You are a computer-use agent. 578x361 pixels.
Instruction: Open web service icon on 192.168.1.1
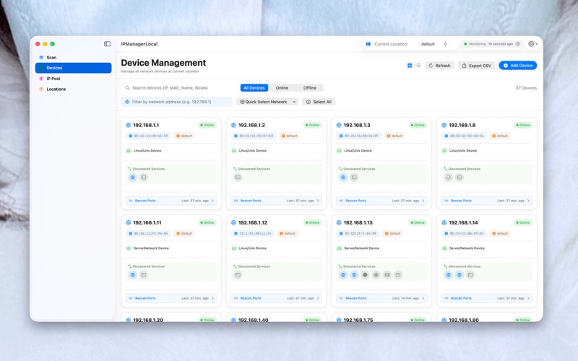[x=133, y=178]
